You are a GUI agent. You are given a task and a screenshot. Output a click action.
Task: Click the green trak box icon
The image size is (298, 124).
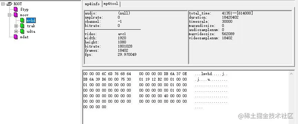[22, 26]
